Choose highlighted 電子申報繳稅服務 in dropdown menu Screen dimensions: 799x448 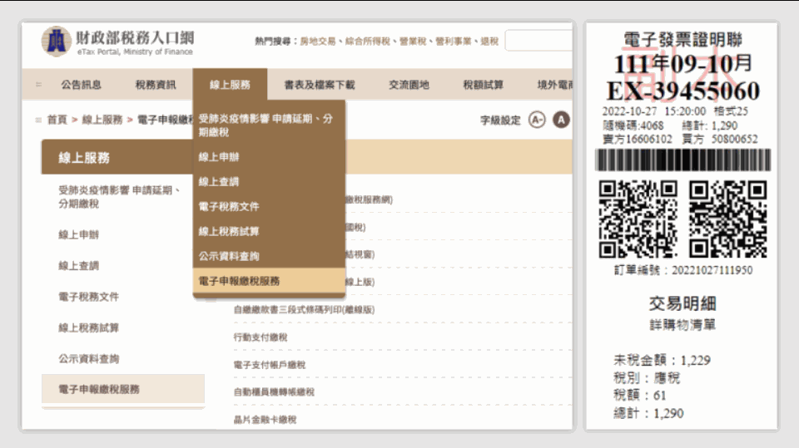pos(269,280)
